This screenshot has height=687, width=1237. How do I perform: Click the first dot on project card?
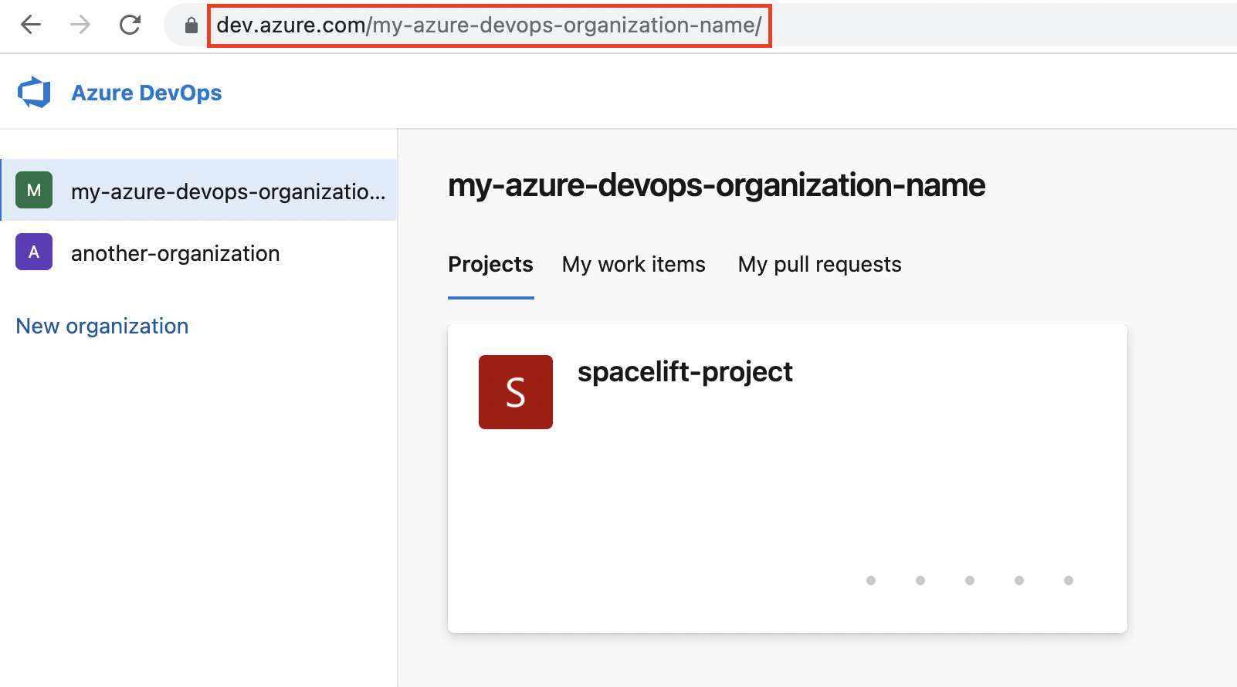pyautogui.click(x=871, y=580)
